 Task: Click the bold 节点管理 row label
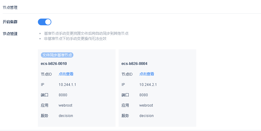10,34
